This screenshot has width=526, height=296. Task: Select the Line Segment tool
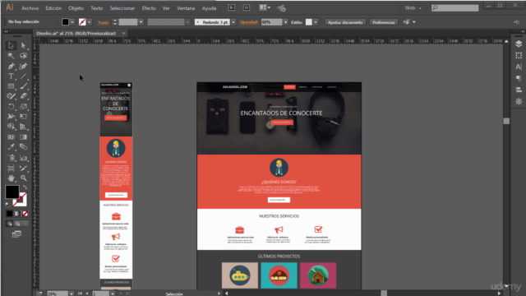(23, 76)
